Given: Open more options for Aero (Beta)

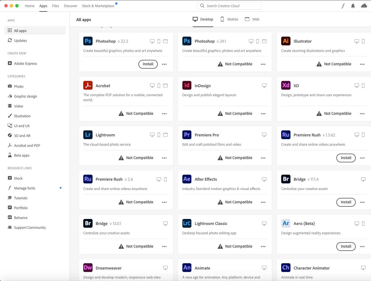Looking at the screenshot, I should click(362, 247).
